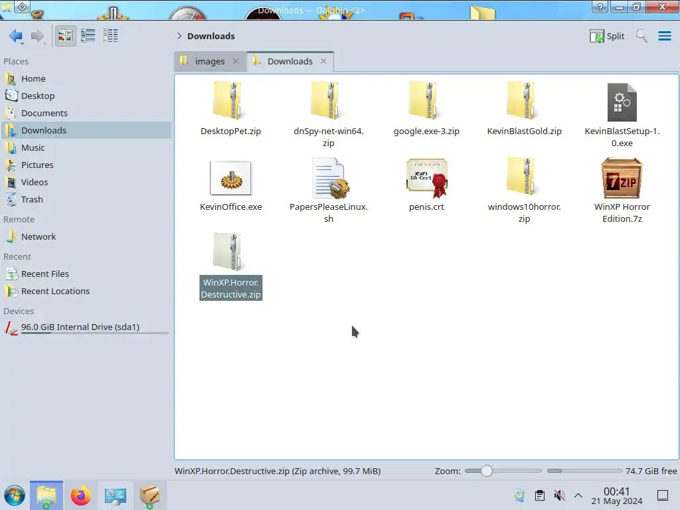The height and width of the screenshot is (510, 680).
Task: Select google.exe-3.zip archive icon
Action: coord(424,101)
